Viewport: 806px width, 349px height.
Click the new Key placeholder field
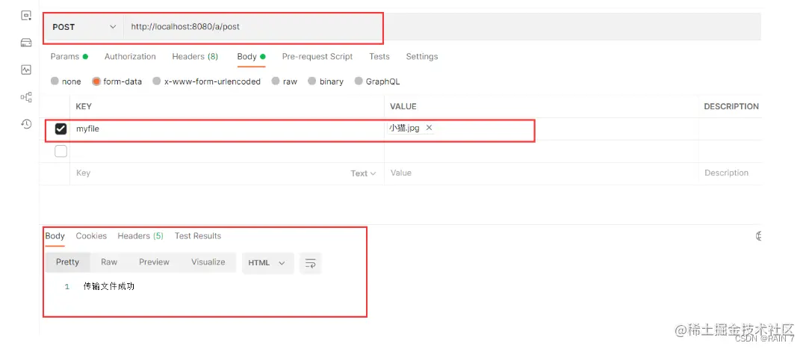(211, 173)
